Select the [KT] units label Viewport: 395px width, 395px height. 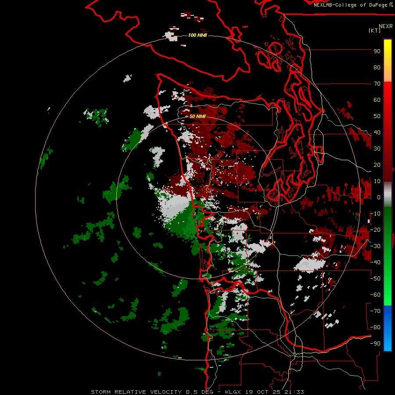(x=374, y=30)
